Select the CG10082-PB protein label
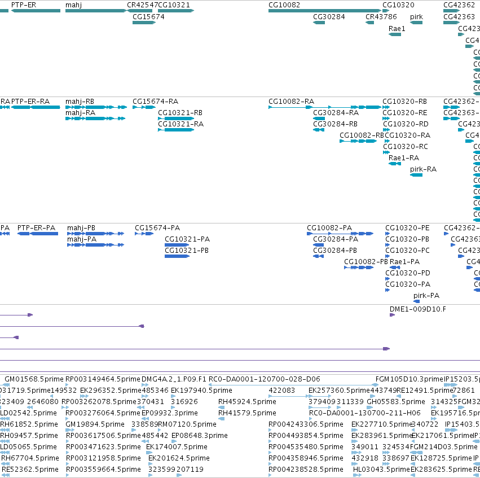 pyautogui.click(x=366, y=262)
